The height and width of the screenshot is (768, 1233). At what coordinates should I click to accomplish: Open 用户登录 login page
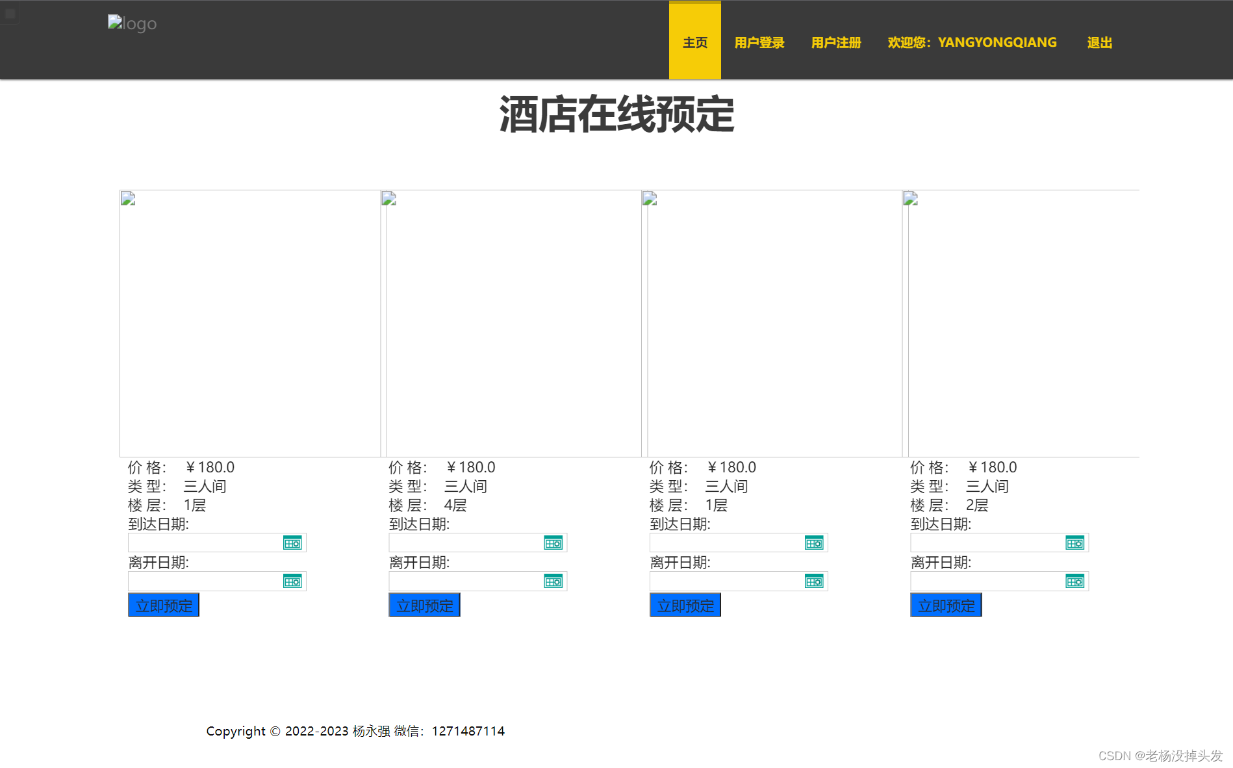[x=759, y=43]
